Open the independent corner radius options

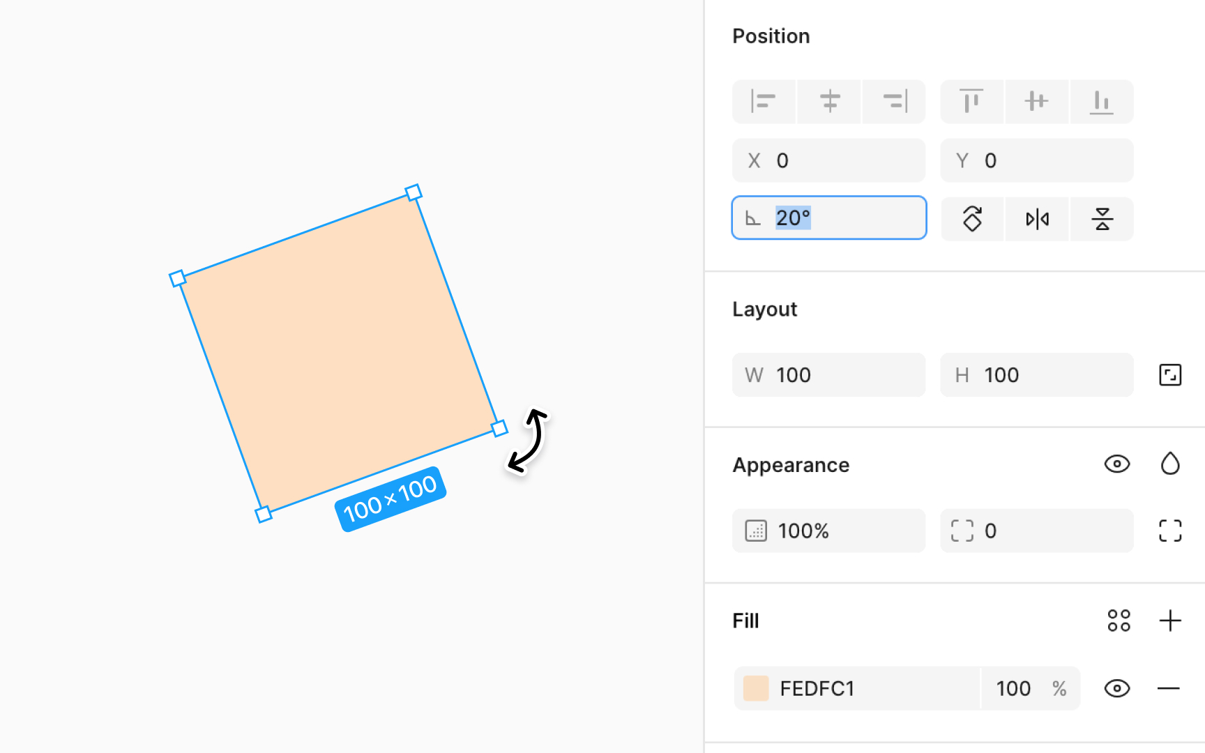click(1170, 531)
